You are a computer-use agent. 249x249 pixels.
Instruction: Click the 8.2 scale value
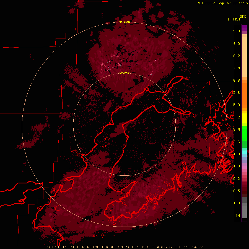tap(237, 56)
